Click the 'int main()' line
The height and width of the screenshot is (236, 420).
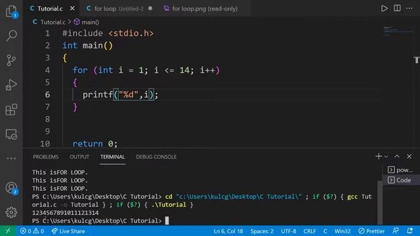[x=87, y=45]
